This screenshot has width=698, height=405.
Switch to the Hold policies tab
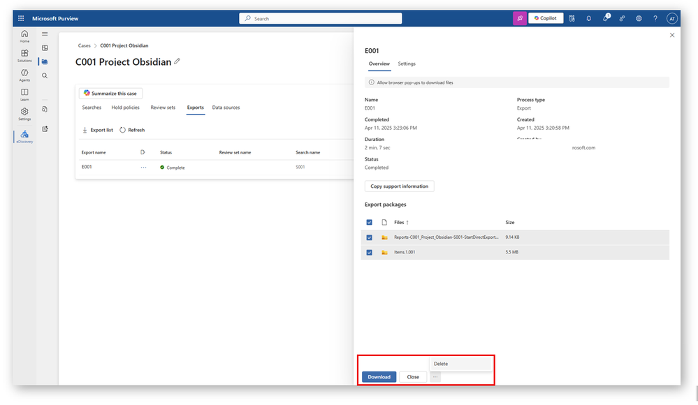(125, 108)
